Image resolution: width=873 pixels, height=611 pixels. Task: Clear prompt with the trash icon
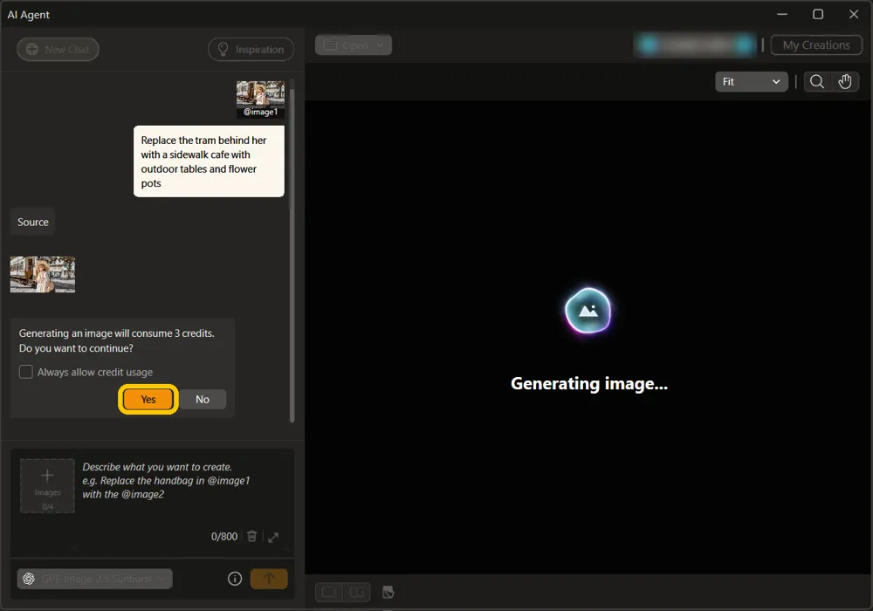(x=251, y=537)
